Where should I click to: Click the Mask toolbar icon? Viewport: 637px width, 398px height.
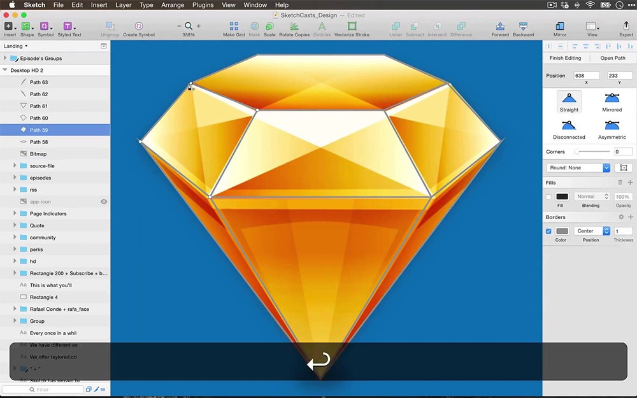coord(254,26)
